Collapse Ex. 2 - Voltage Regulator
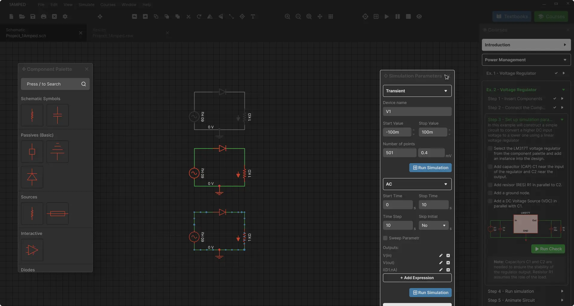 point(564,90)
